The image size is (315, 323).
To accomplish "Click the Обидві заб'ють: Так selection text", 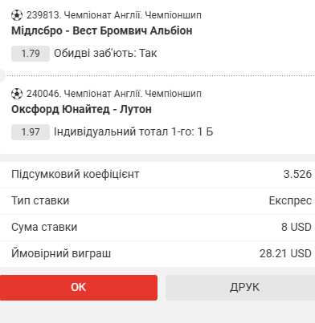I will (x=105, y=54).
